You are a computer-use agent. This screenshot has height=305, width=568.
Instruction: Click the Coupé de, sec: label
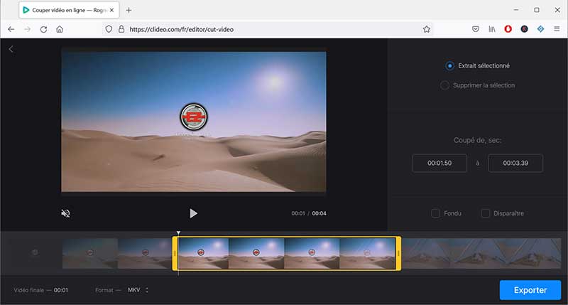tap(477, 140)
